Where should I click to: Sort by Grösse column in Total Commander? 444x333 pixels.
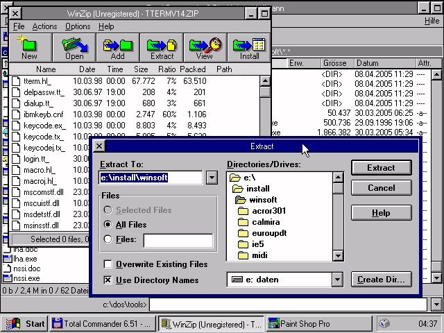coord(337,63)
